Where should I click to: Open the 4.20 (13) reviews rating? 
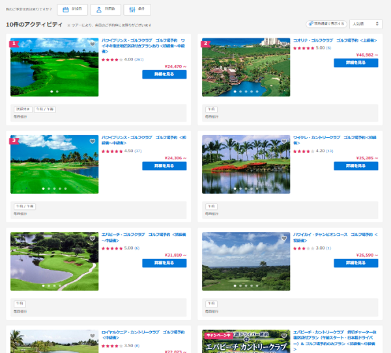[x=313, y=151]
